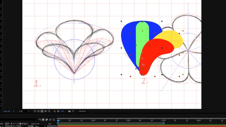Click the Reset Exposure icon
Viewport: 226px width, 127px height.
coord(58,111)
